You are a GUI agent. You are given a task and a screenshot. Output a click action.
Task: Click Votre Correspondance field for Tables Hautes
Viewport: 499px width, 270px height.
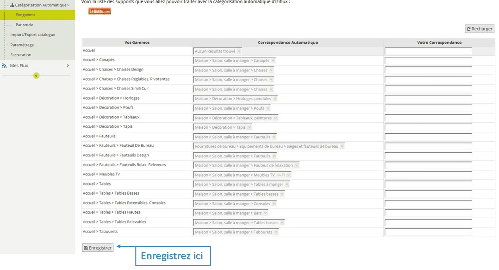428,213
